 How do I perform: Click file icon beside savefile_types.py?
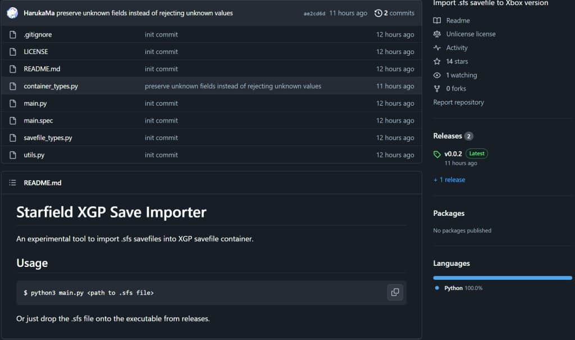point(13,138)
